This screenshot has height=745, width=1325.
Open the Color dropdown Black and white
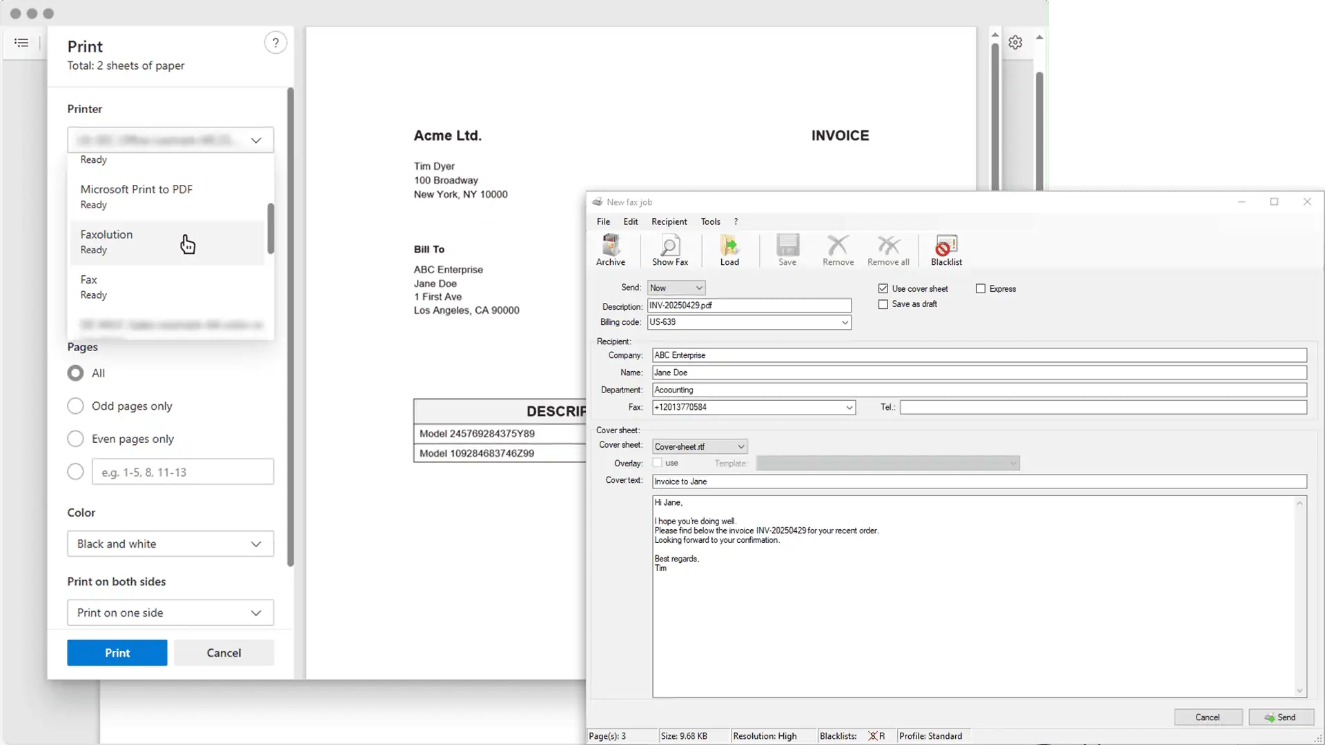[x=170, y=544]
